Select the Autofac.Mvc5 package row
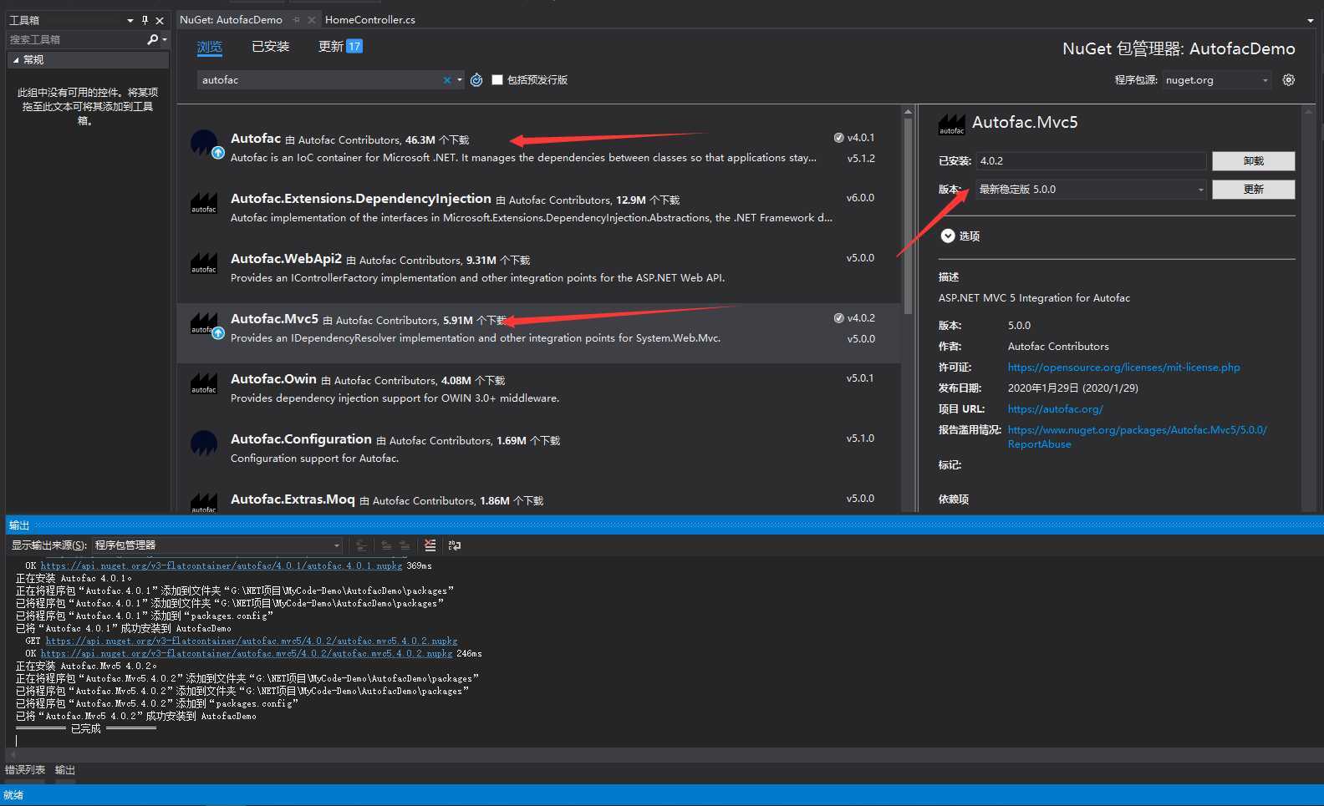The image size is (1324, 806). [538, 332]
